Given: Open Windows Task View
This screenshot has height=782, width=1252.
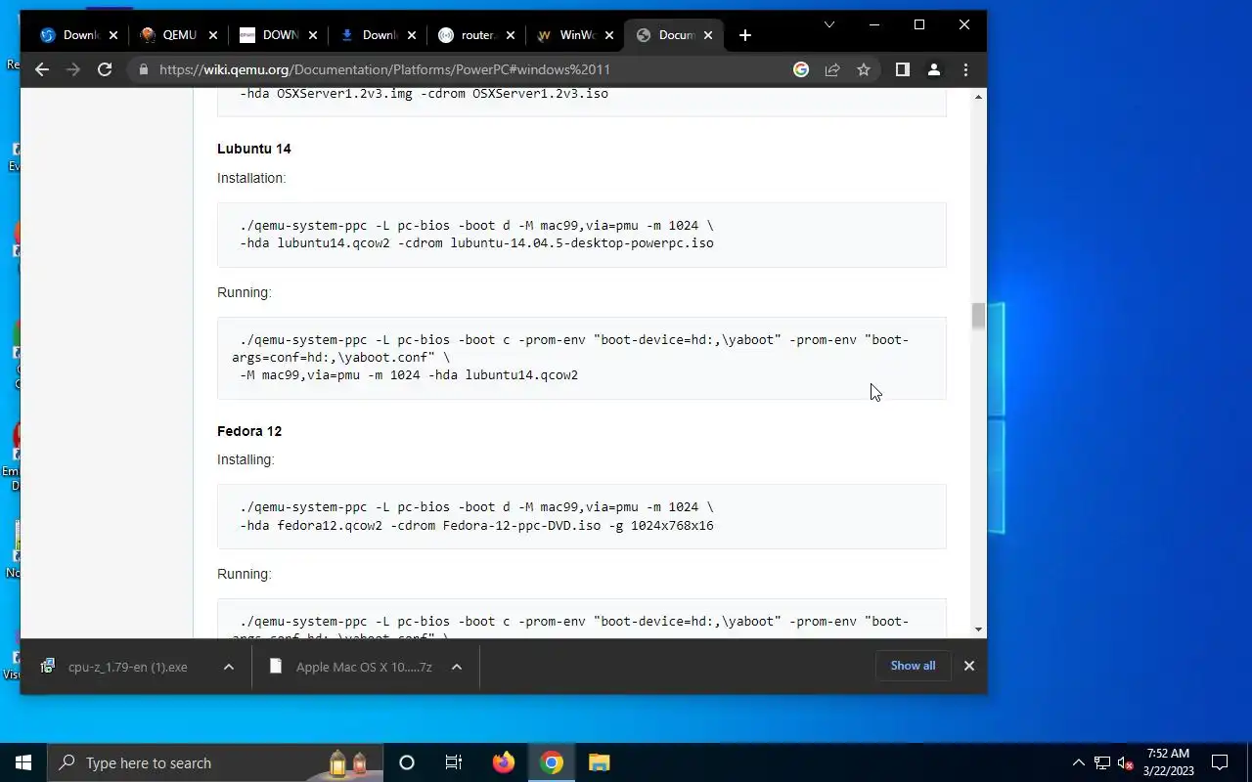Looking at the screenshot, I should pos(454,762).
